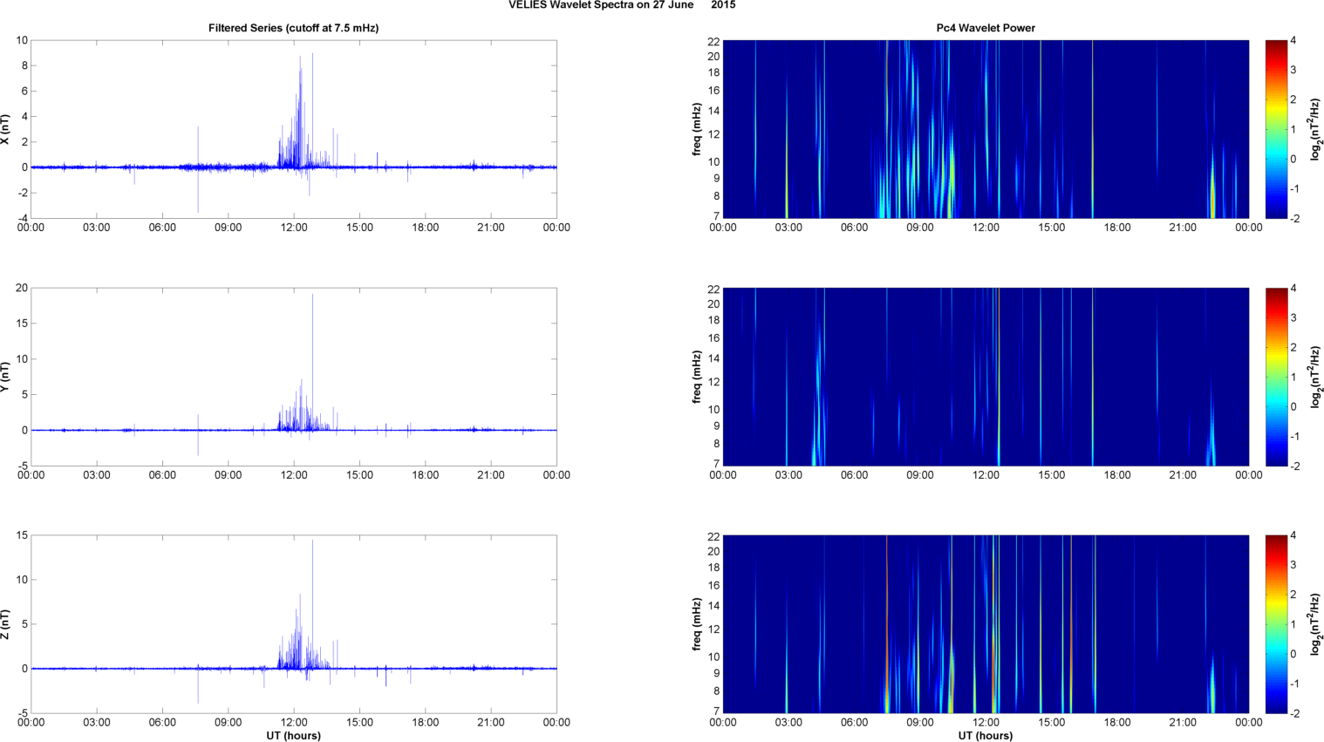This screenshot has width=1324, height=742.
Task: Click the '18:00' tick label under the Y wavelet plot
Action: 1117,475
